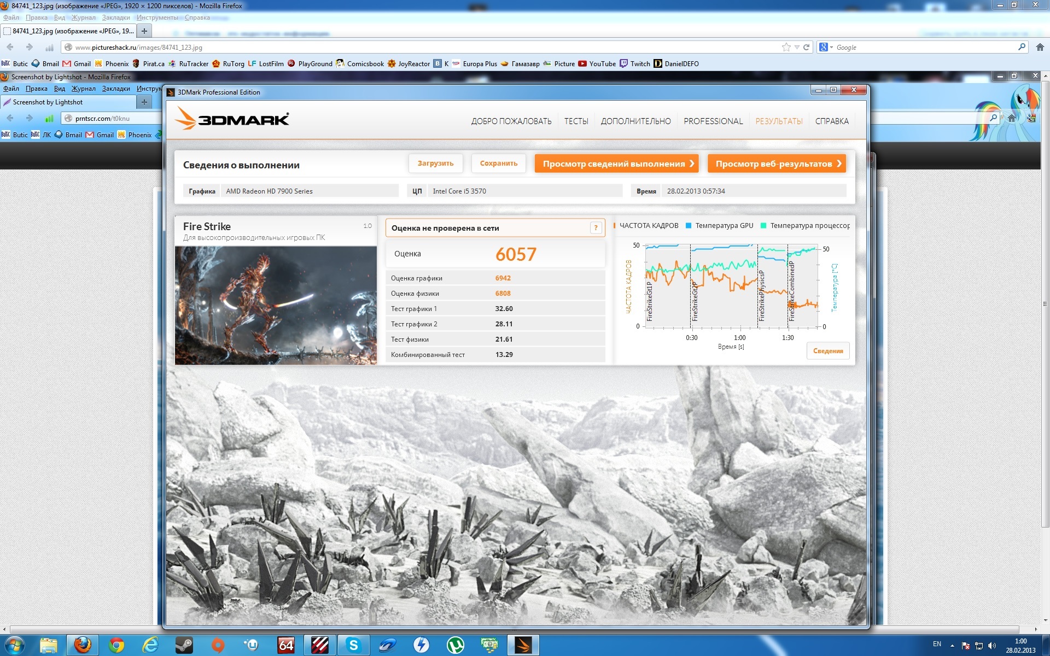
Task: Open the RuTracker bookmark
Action: pos(189,63)
